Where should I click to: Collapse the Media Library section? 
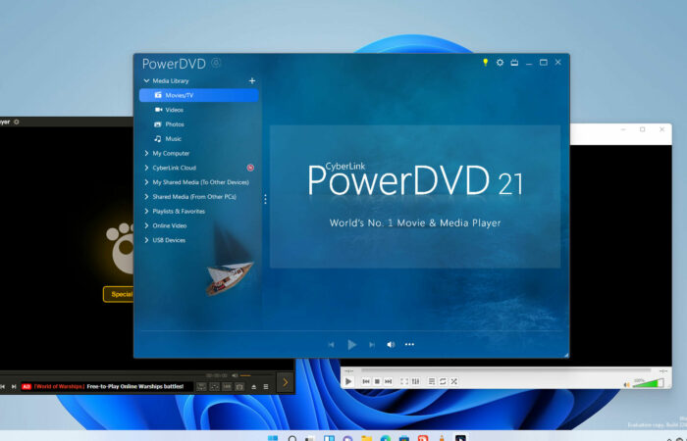147,81
